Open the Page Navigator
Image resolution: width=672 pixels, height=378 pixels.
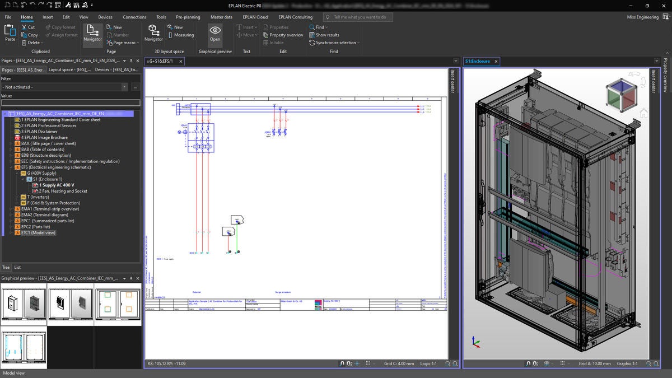[92, 34]
